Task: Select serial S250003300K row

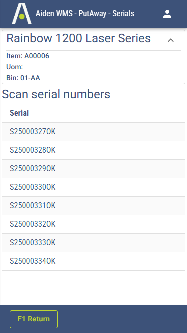Action: 94,187
